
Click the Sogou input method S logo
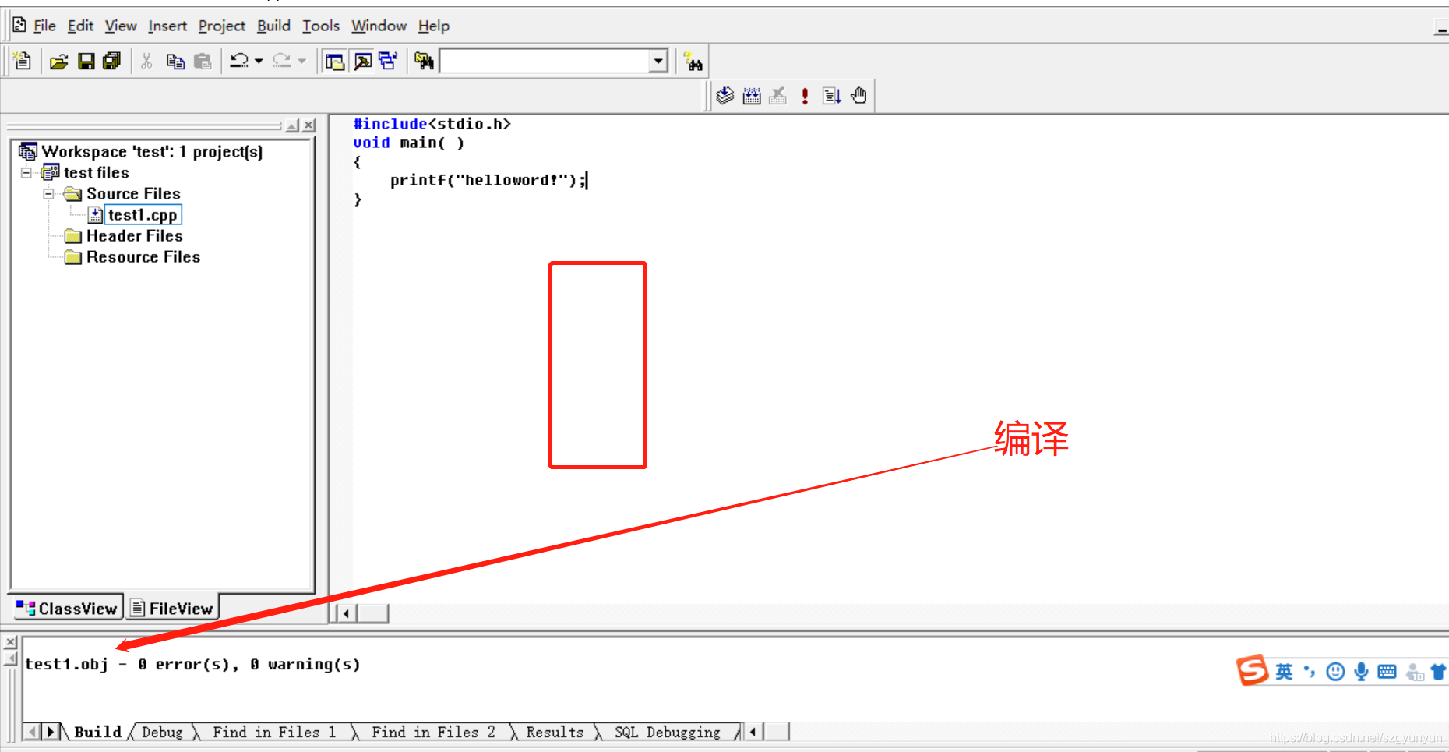pos(1252,670)
